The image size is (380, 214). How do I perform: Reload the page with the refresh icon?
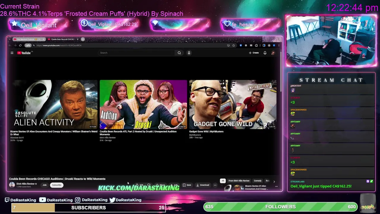click(20, 45)
